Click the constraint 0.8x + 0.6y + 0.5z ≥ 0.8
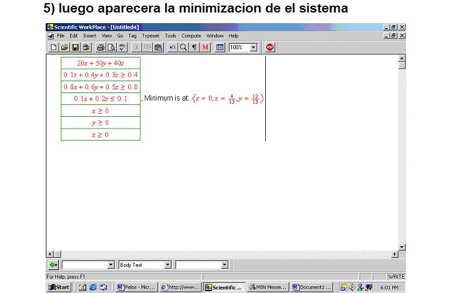 pos(101,87)
